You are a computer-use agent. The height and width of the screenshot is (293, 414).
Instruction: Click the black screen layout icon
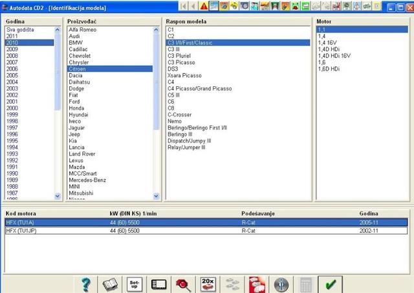(x=158, y=285)
